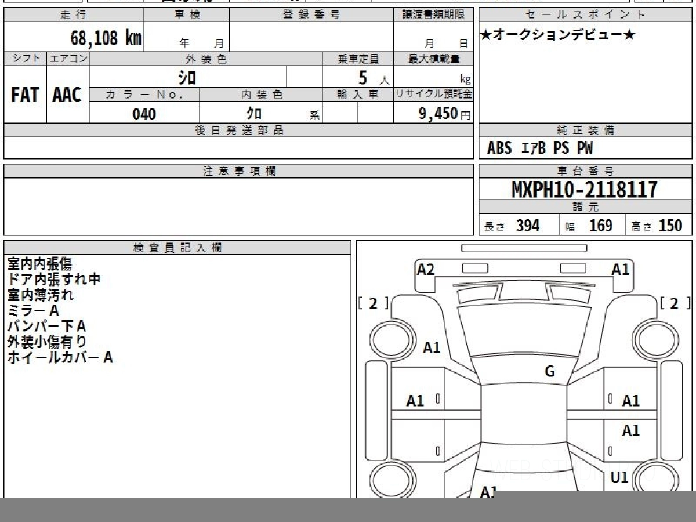Click the G mark on the windshield
This screenshot has width=696, height=522.
pyautogui.click(x=550, y=372)
